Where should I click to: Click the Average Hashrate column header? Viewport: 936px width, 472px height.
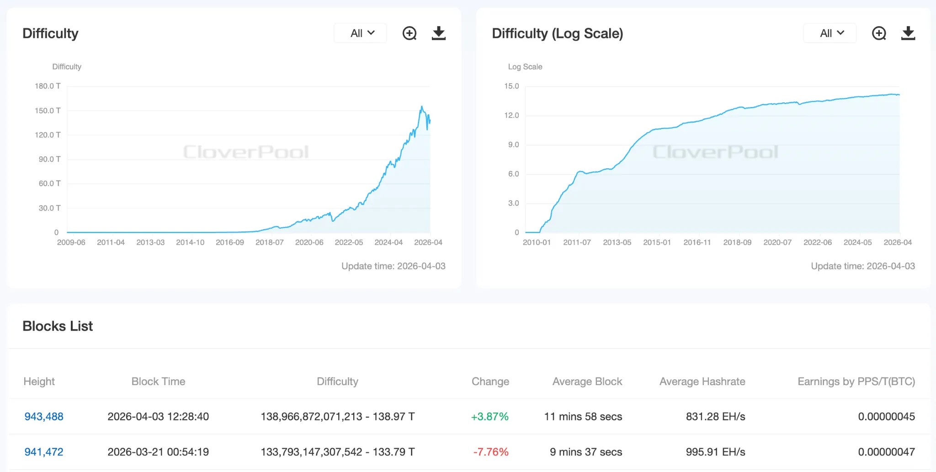[x=702, y=381]
